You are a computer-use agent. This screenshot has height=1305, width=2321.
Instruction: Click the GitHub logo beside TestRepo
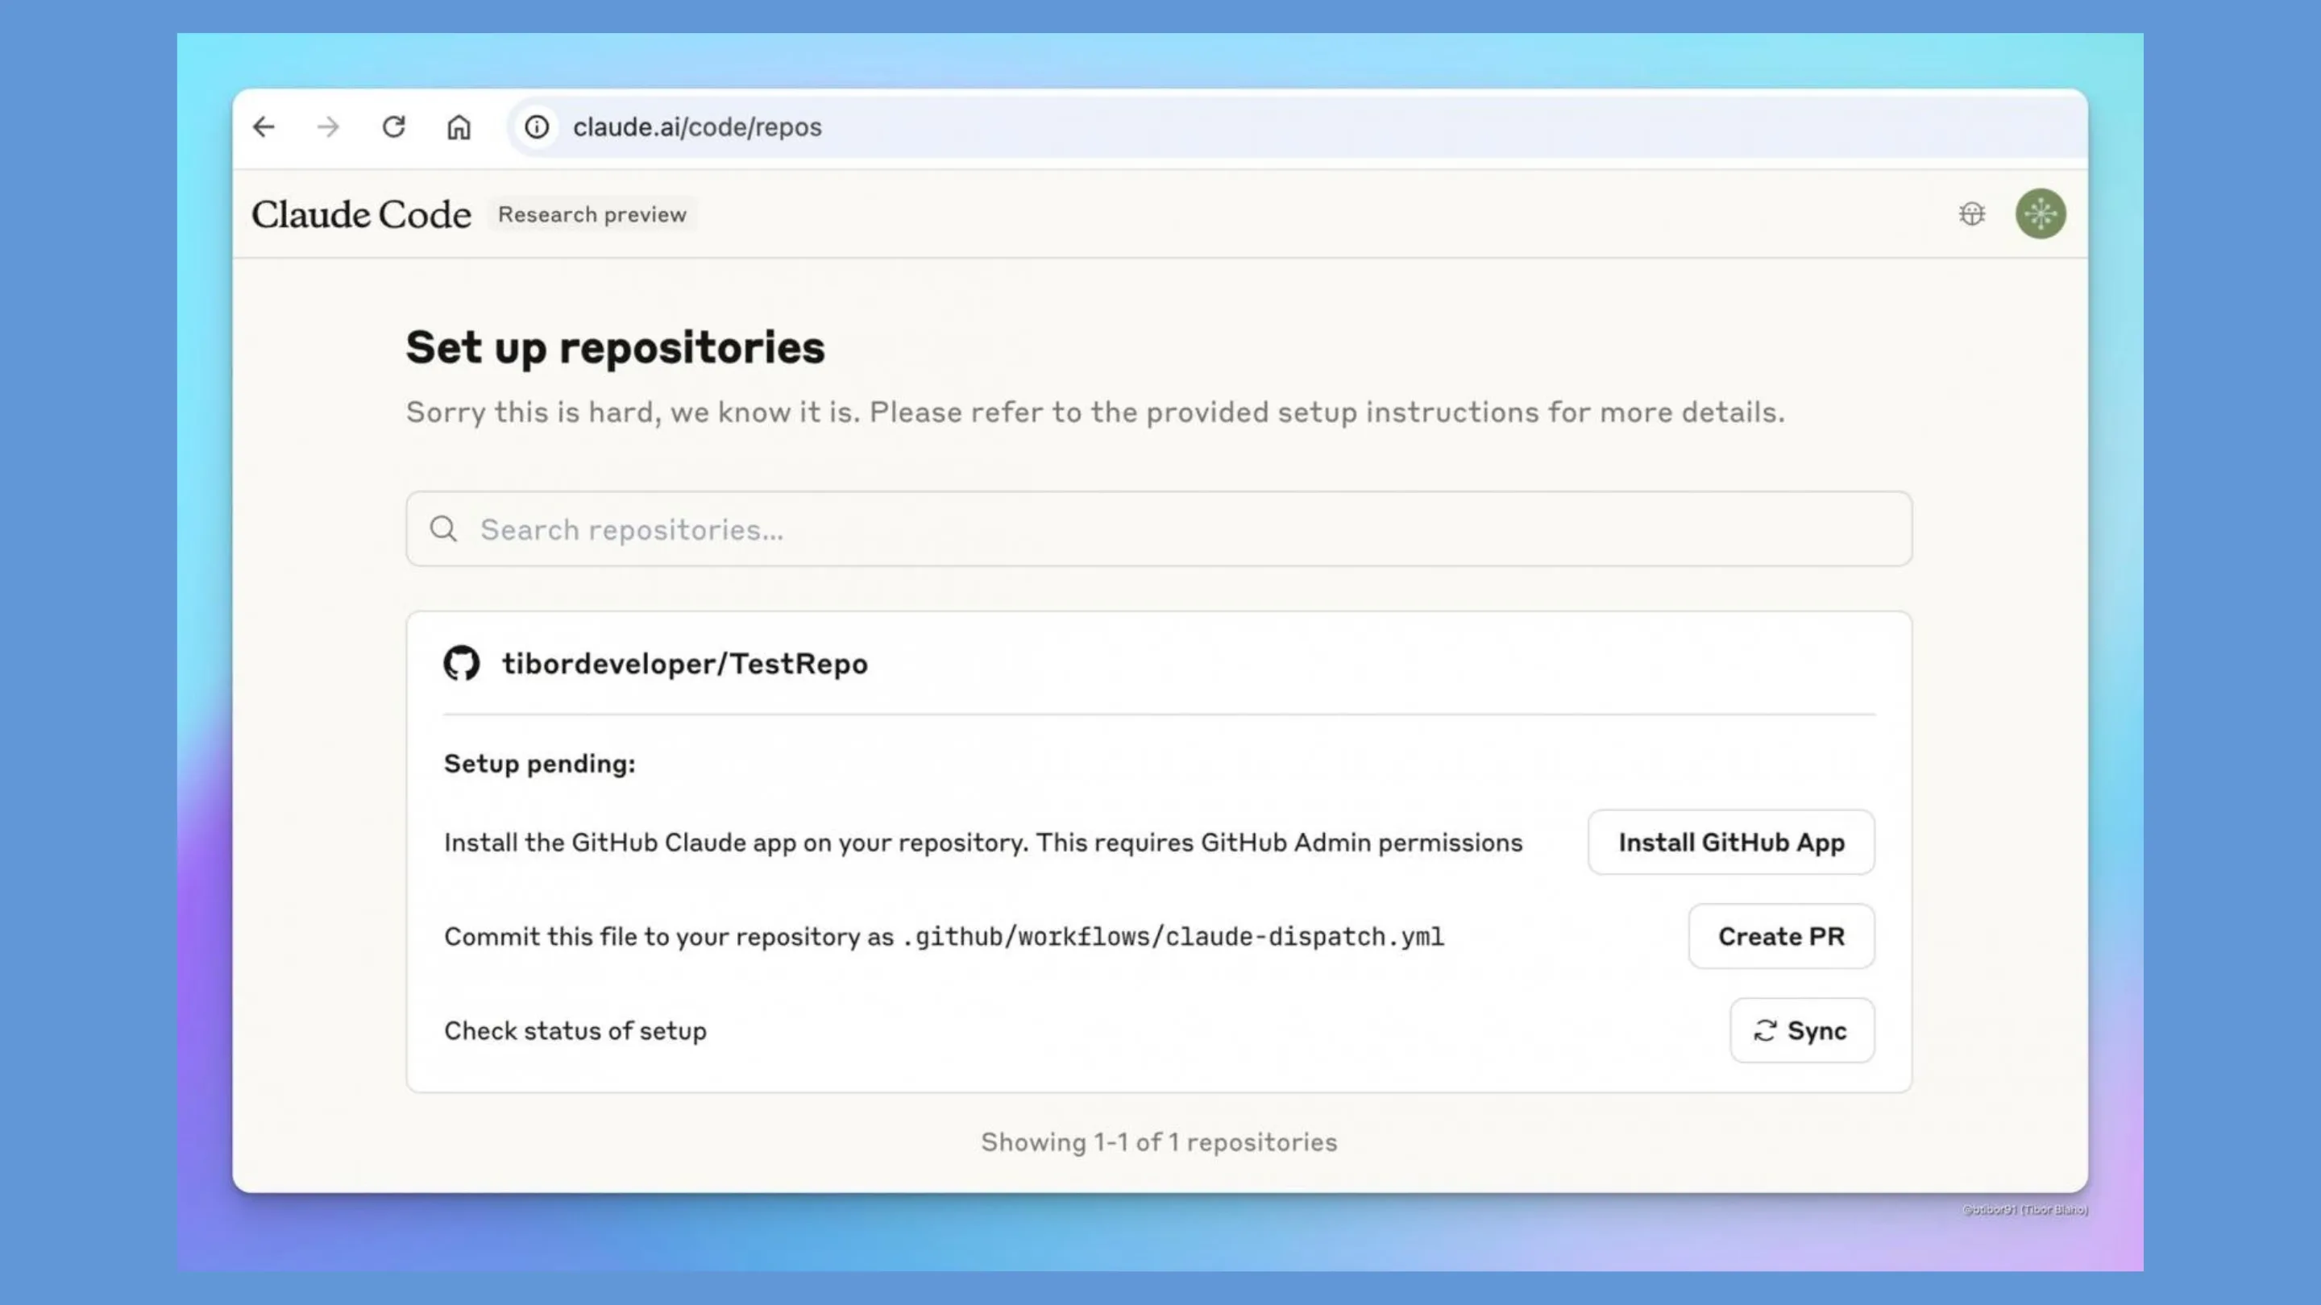tap(461, 663)
